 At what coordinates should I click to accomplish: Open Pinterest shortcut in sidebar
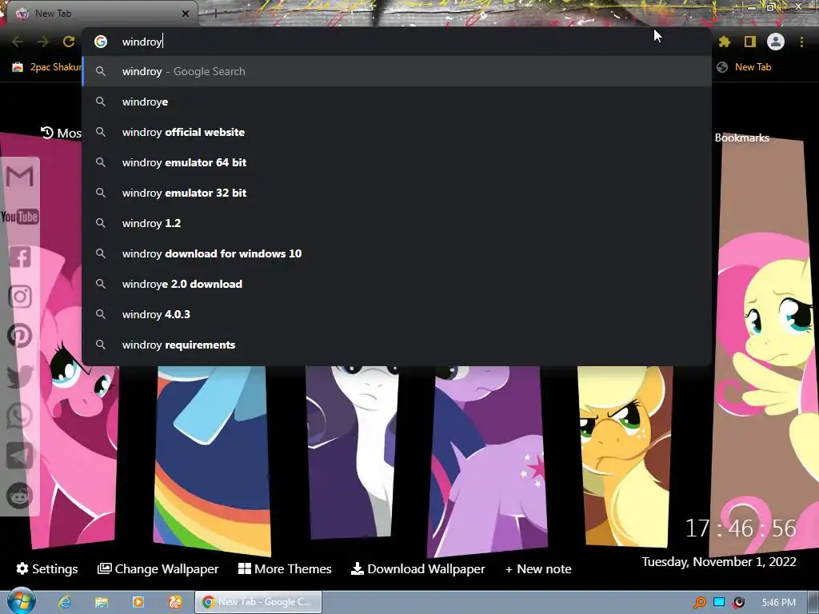click(20, 337)
